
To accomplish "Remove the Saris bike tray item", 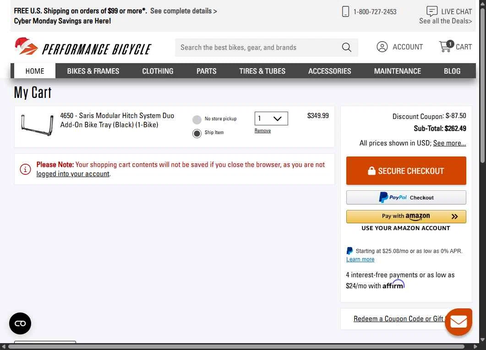I will (x=262, y=130).
